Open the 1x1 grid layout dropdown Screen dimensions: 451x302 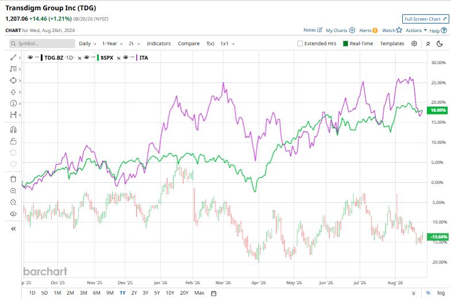pyautogui.click(x=228, y=44)
